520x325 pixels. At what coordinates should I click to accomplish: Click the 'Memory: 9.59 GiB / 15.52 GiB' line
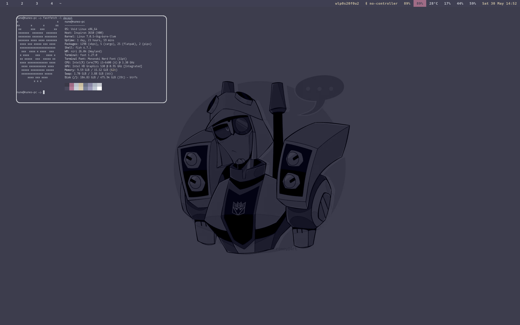[91, 70]
